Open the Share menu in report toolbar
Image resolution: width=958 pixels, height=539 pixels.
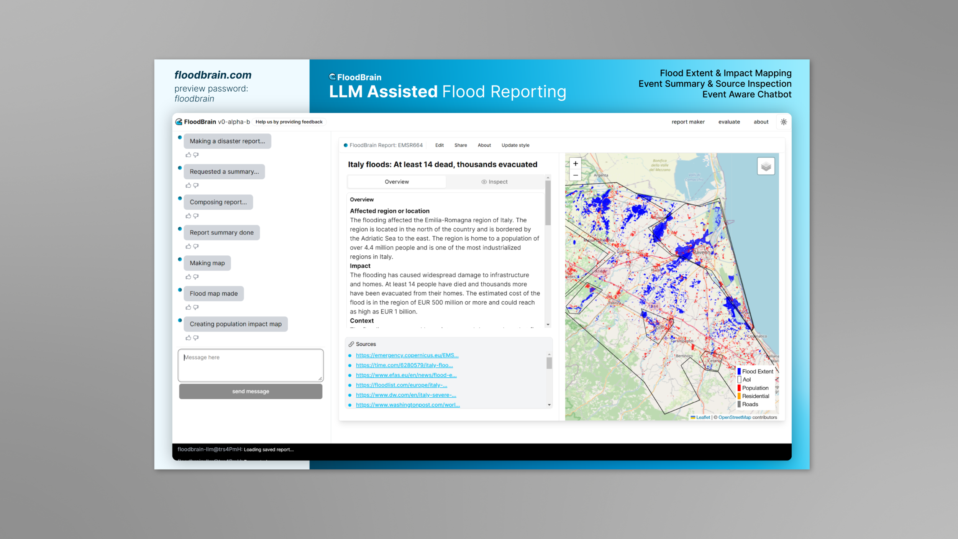pos(460,145)
